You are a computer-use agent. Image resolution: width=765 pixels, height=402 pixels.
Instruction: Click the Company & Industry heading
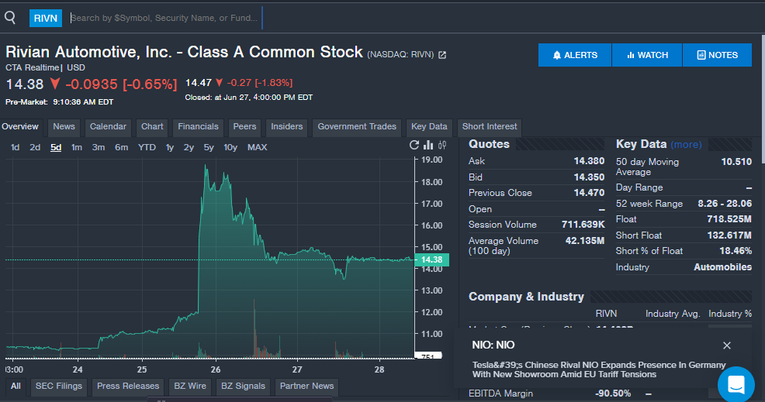[526, 297]
